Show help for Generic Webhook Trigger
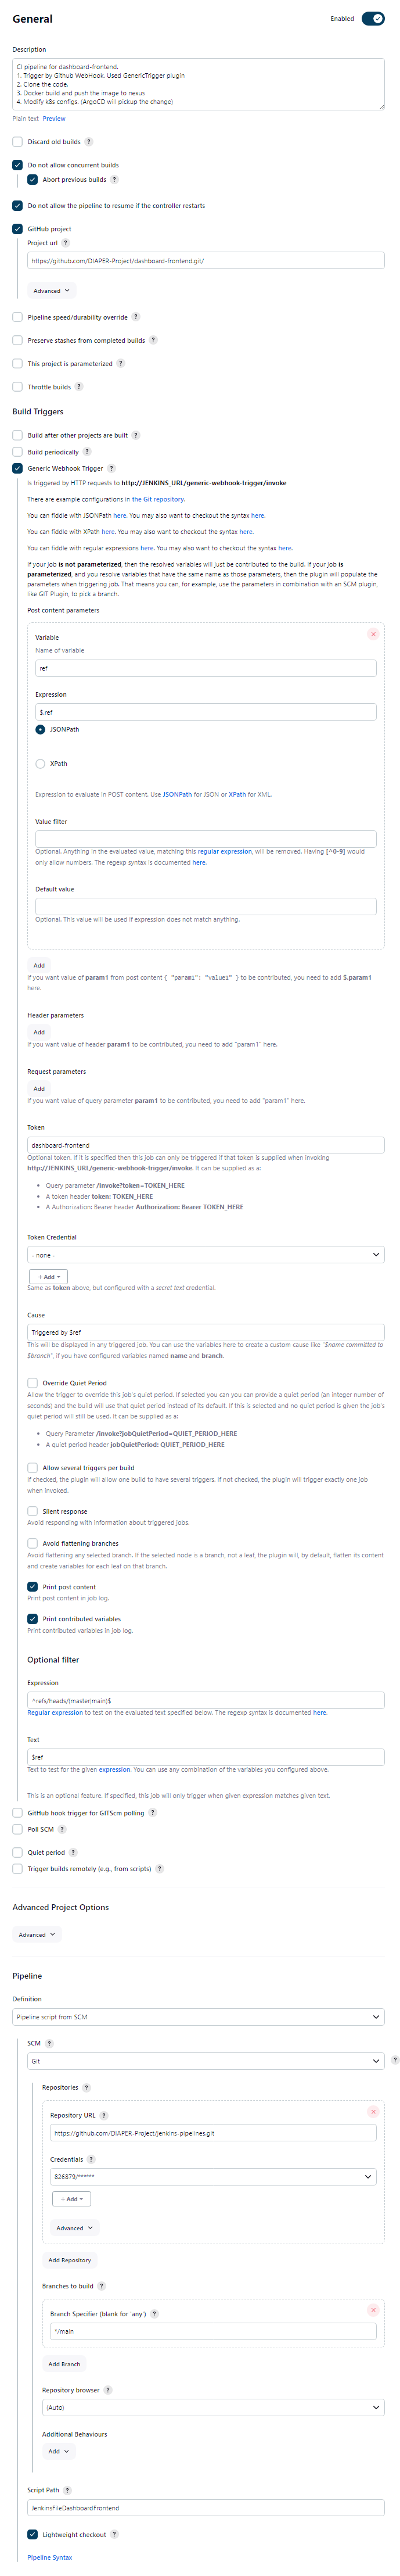 coord(112,468)
